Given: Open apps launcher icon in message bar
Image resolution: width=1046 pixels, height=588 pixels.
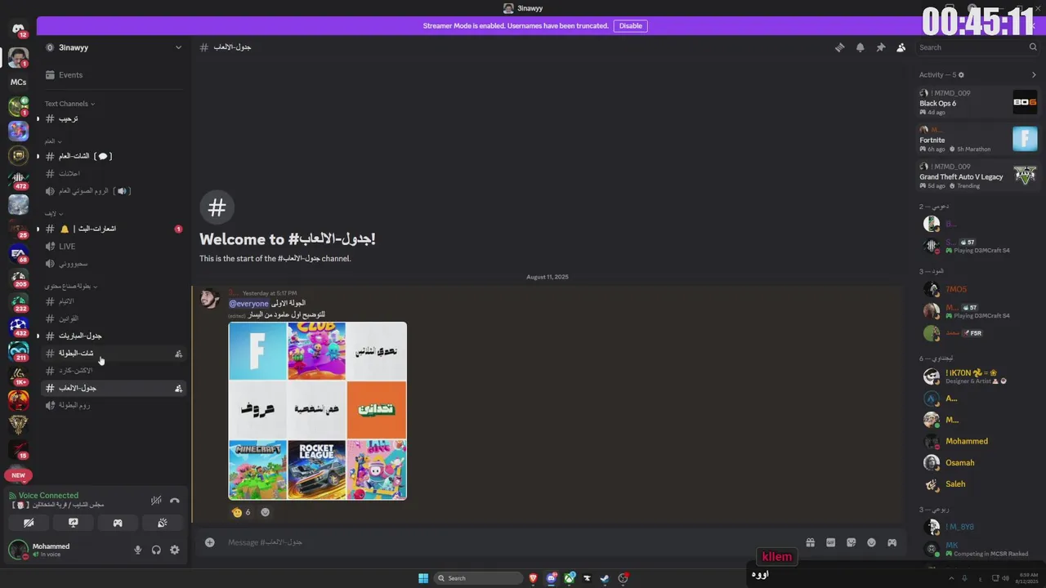Looking at the screenshot, I should point(892,542).
